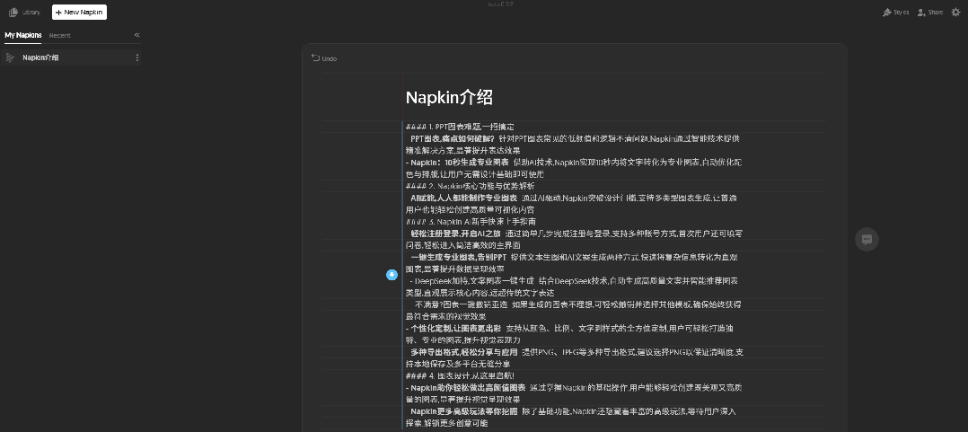Open Styles panel
968x432 pixels.
coord(895,13)
